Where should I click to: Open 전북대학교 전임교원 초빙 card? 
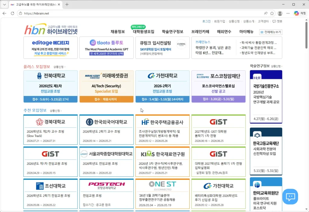[x=50, y=86]
